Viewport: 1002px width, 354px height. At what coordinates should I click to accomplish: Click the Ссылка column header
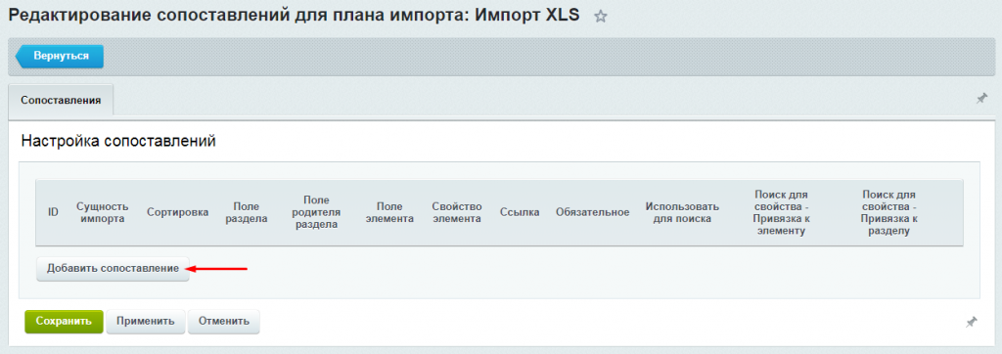coord(519,213)
